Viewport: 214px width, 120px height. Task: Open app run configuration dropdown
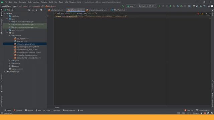click(131, 6)
